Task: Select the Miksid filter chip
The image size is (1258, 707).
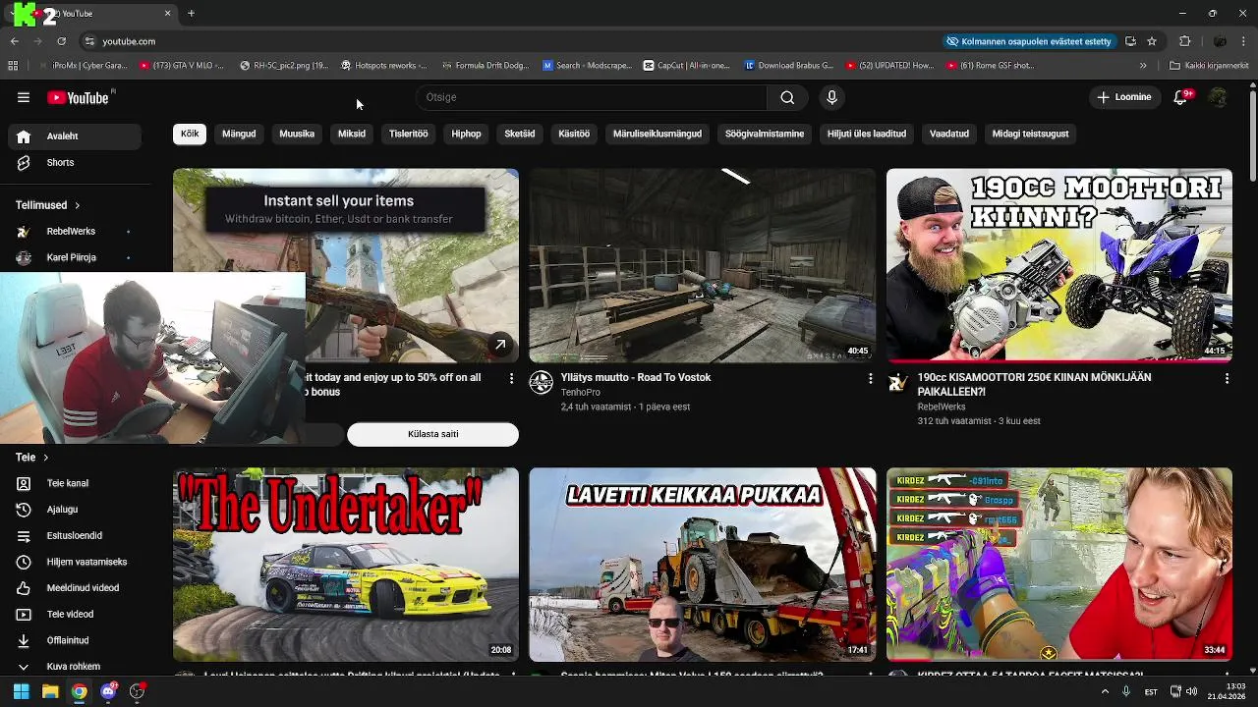Action: (352, 134)
